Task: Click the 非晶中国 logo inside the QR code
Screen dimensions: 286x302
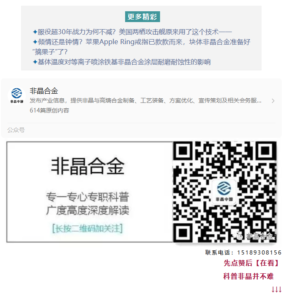Action: click(224, 192)
